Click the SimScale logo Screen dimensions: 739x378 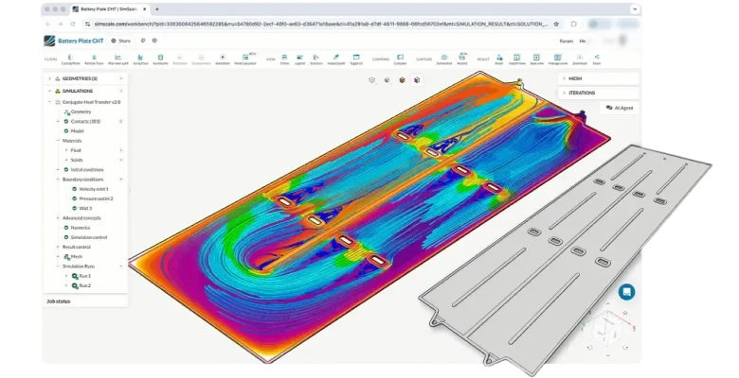coord(49,41)
